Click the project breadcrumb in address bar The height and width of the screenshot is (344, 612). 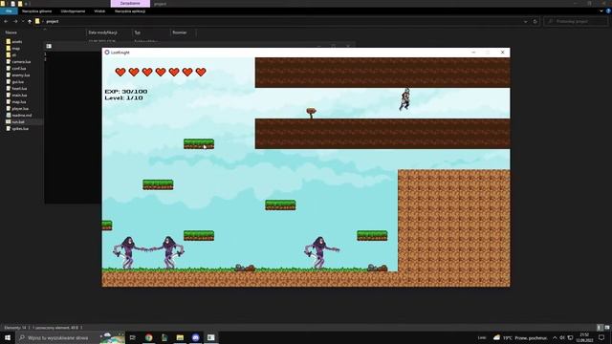tap(53, 21)
